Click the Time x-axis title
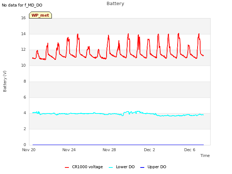The height and width of the screenshot is (174, 232). click(205, 156)
